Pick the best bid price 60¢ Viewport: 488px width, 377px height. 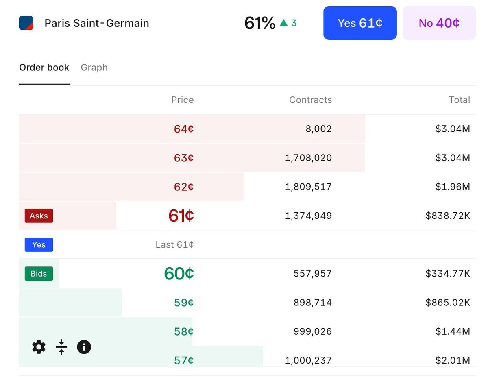point(179,274)
